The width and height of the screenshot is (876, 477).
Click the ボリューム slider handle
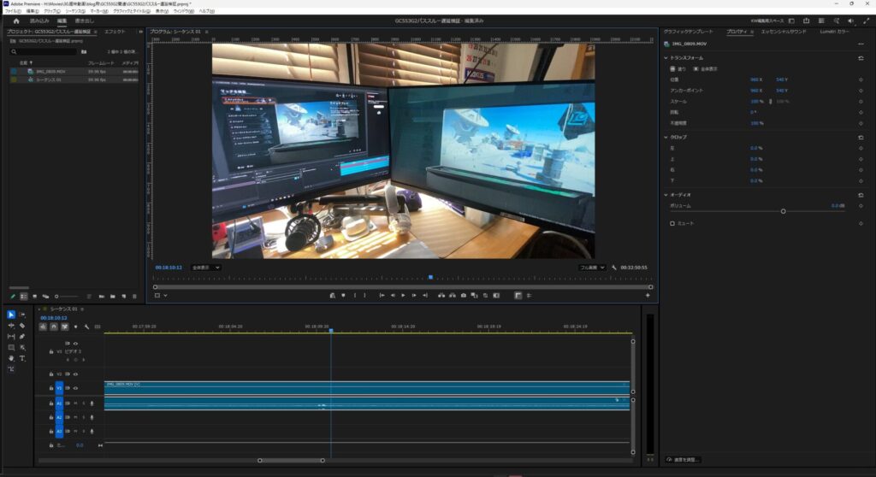click(783, 211)
